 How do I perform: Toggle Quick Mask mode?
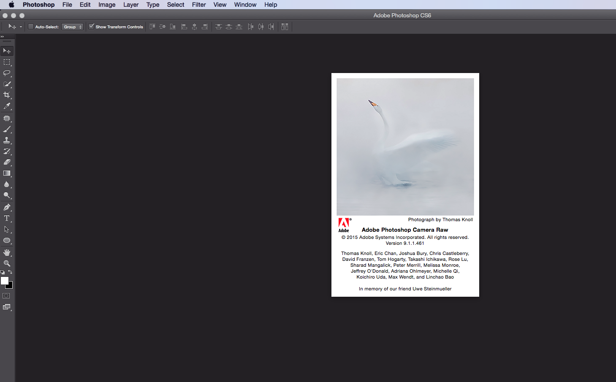click(6, 296)
